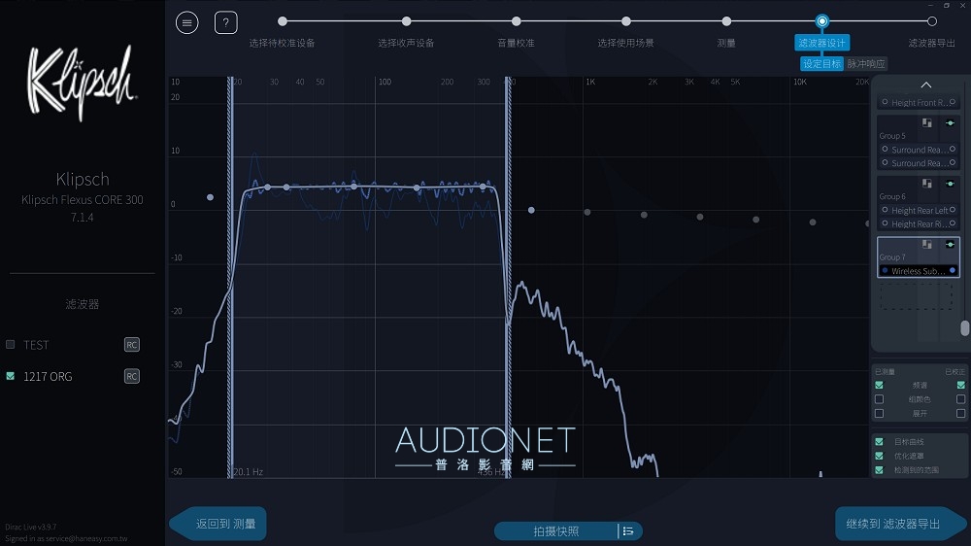Go to the 滤波器导出 step circle

932,21
